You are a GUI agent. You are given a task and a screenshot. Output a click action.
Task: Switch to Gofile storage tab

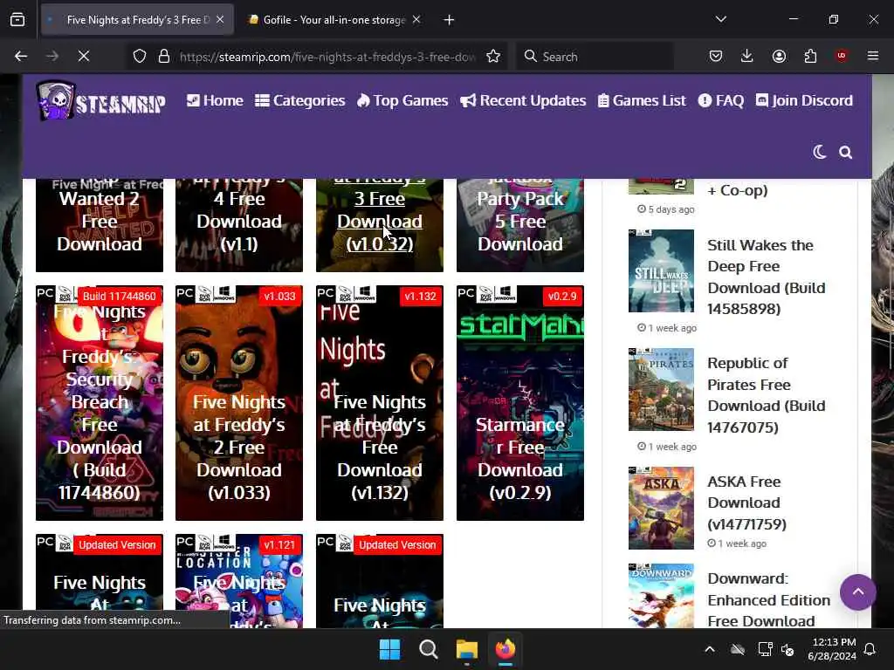(x=334, y=20)
